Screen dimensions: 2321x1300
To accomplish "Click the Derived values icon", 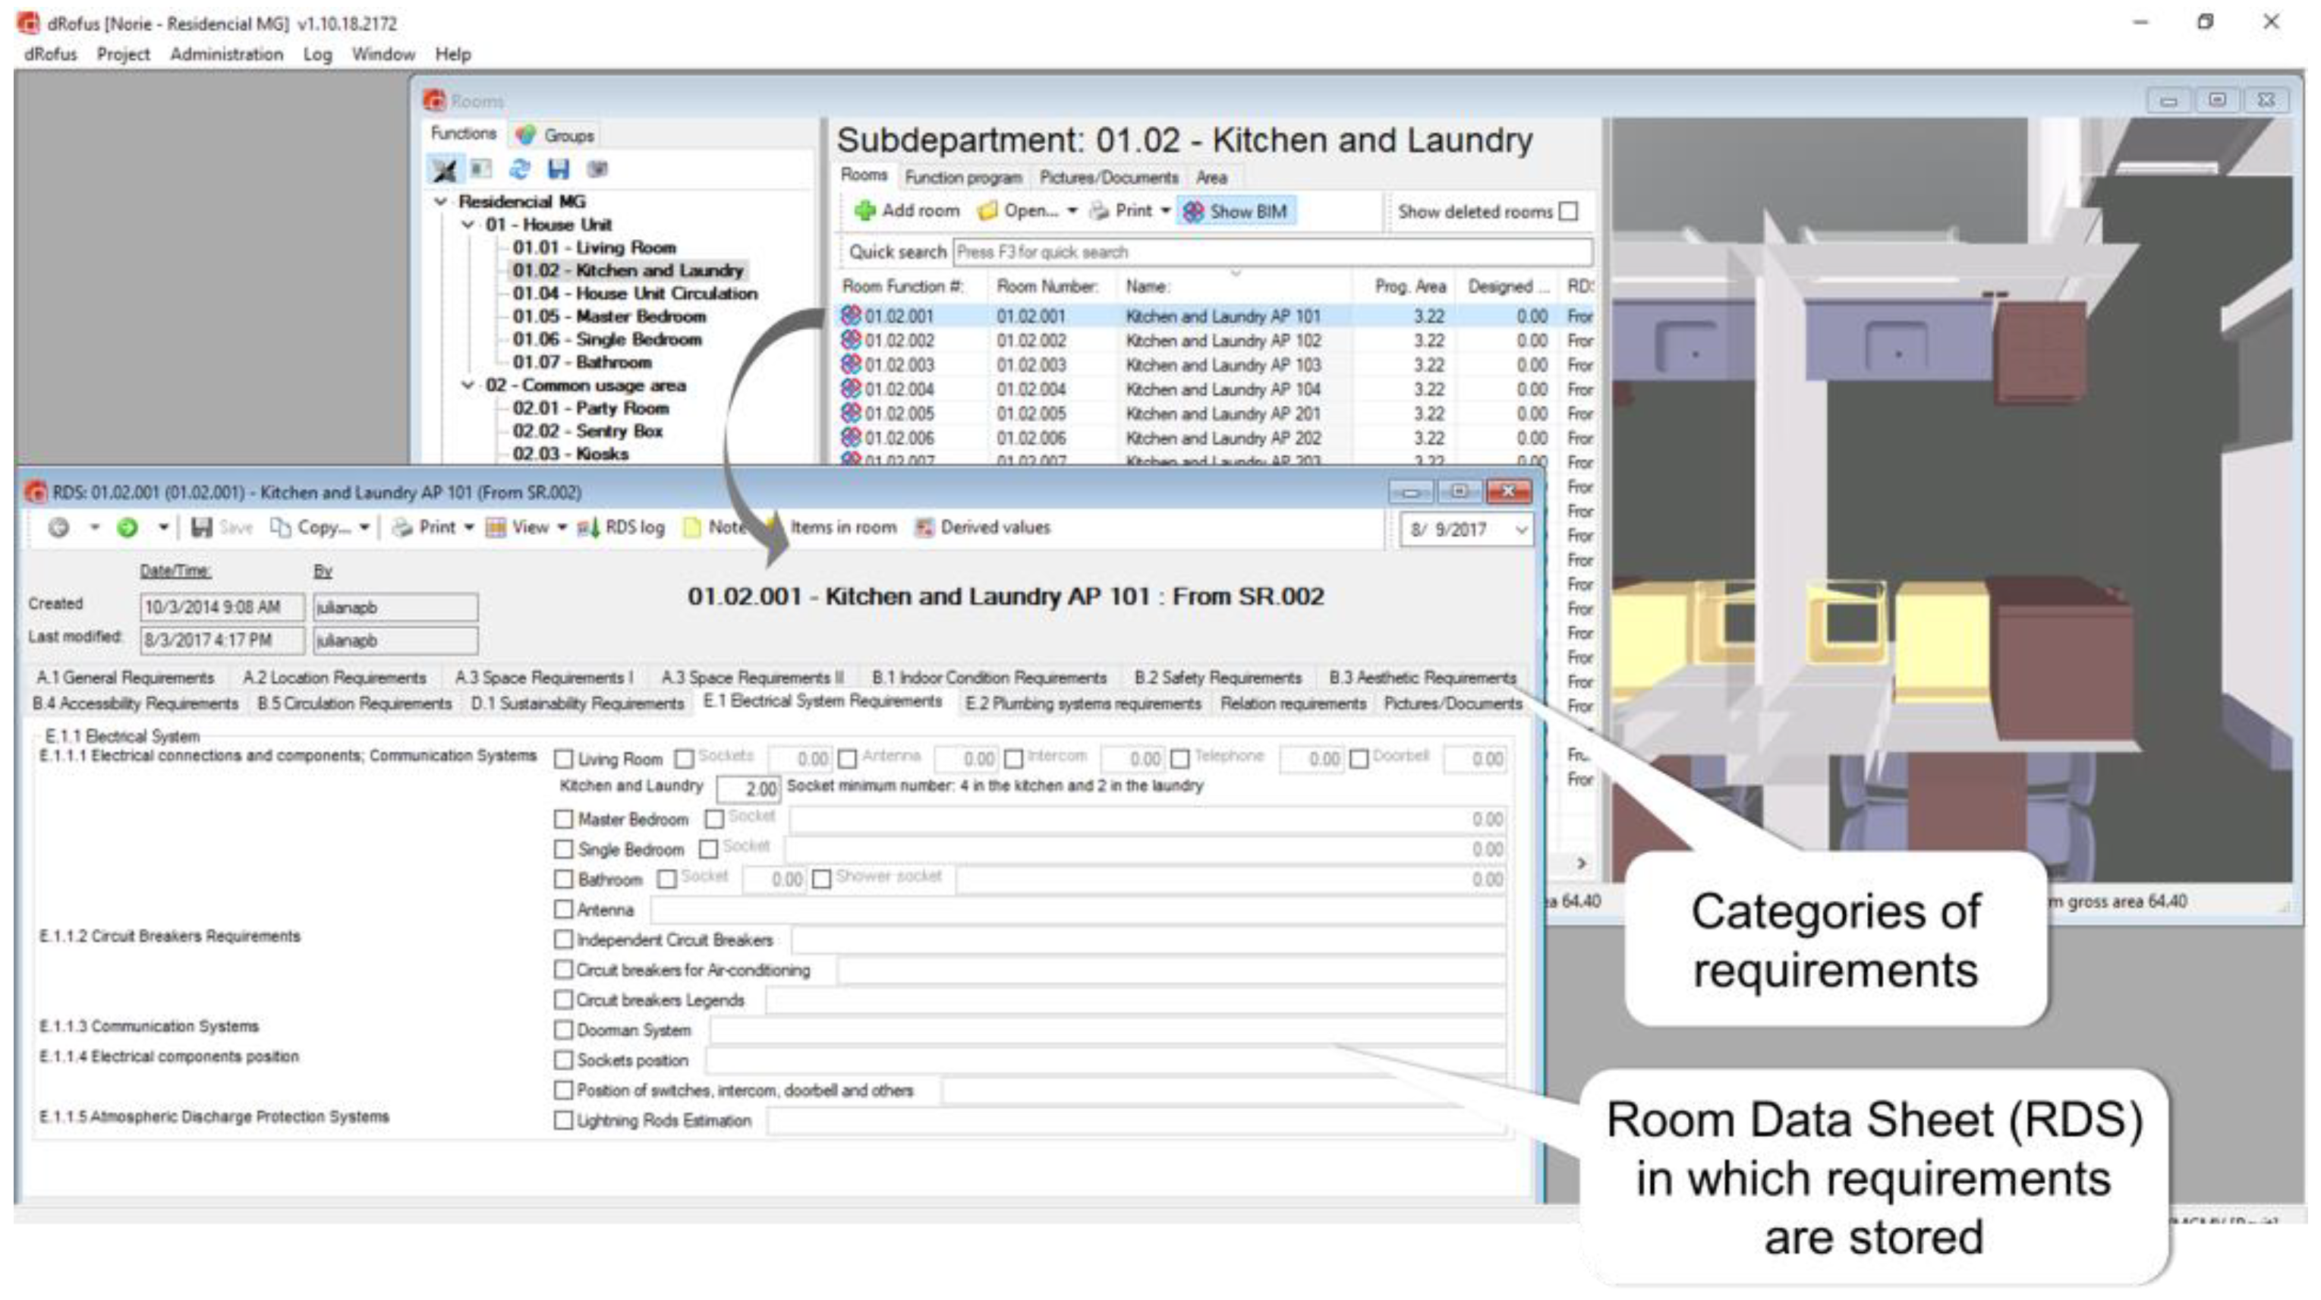I will click(924, 528).
